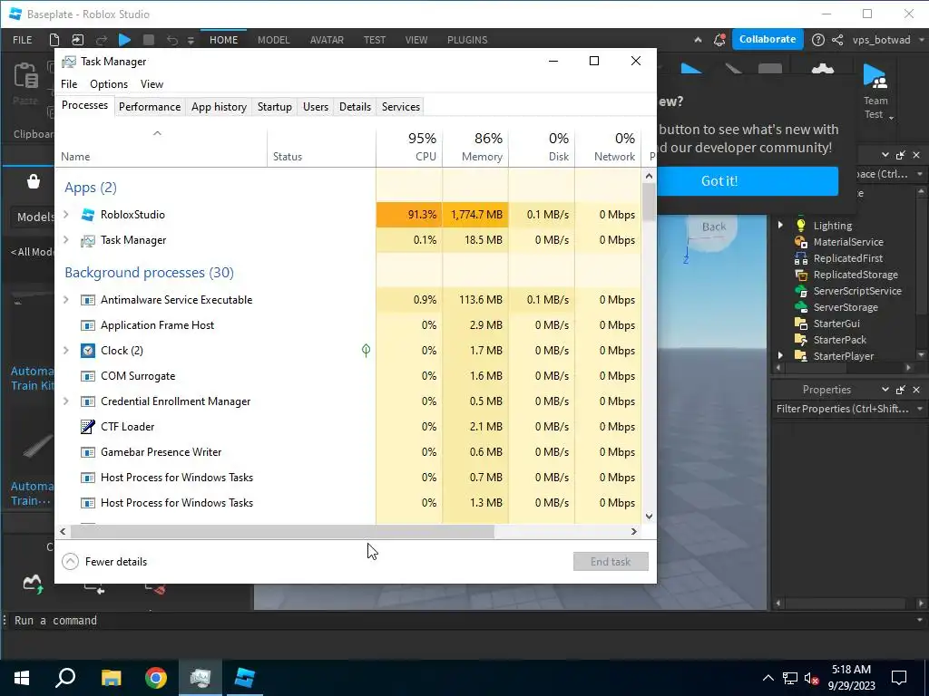Open Task Manager's Options menu
Image resolution: width=929 pixels, height=696 pixels.
pos(109,84)
